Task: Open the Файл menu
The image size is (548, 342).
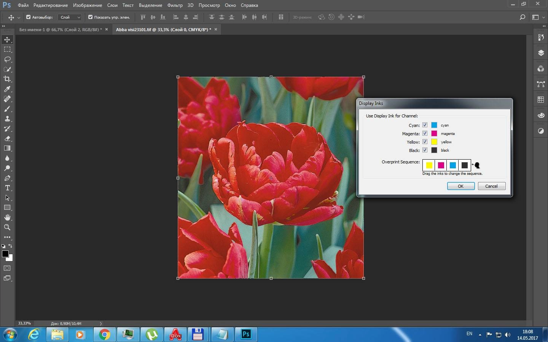Action: click(23, 5)
